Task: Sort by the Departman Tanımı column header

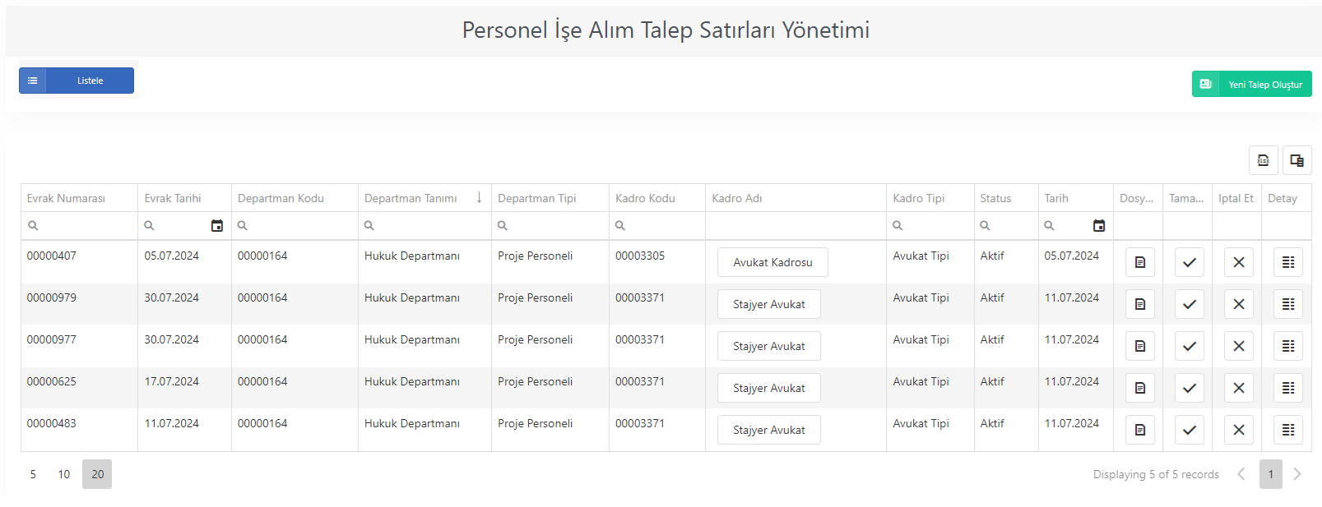Action: tap(424, 198)
